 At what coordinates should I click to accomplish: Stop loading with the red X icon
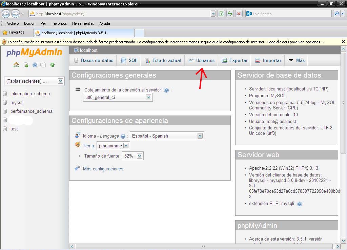[239, 14]
